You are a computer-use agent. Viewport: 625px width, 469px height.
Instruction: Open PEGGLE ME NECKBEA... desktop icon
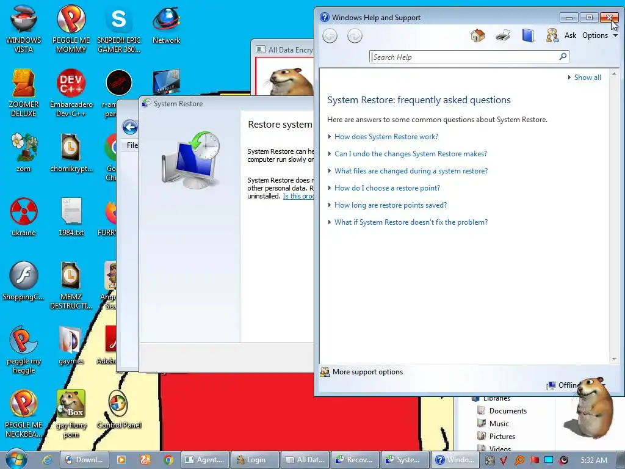point(24,414)
